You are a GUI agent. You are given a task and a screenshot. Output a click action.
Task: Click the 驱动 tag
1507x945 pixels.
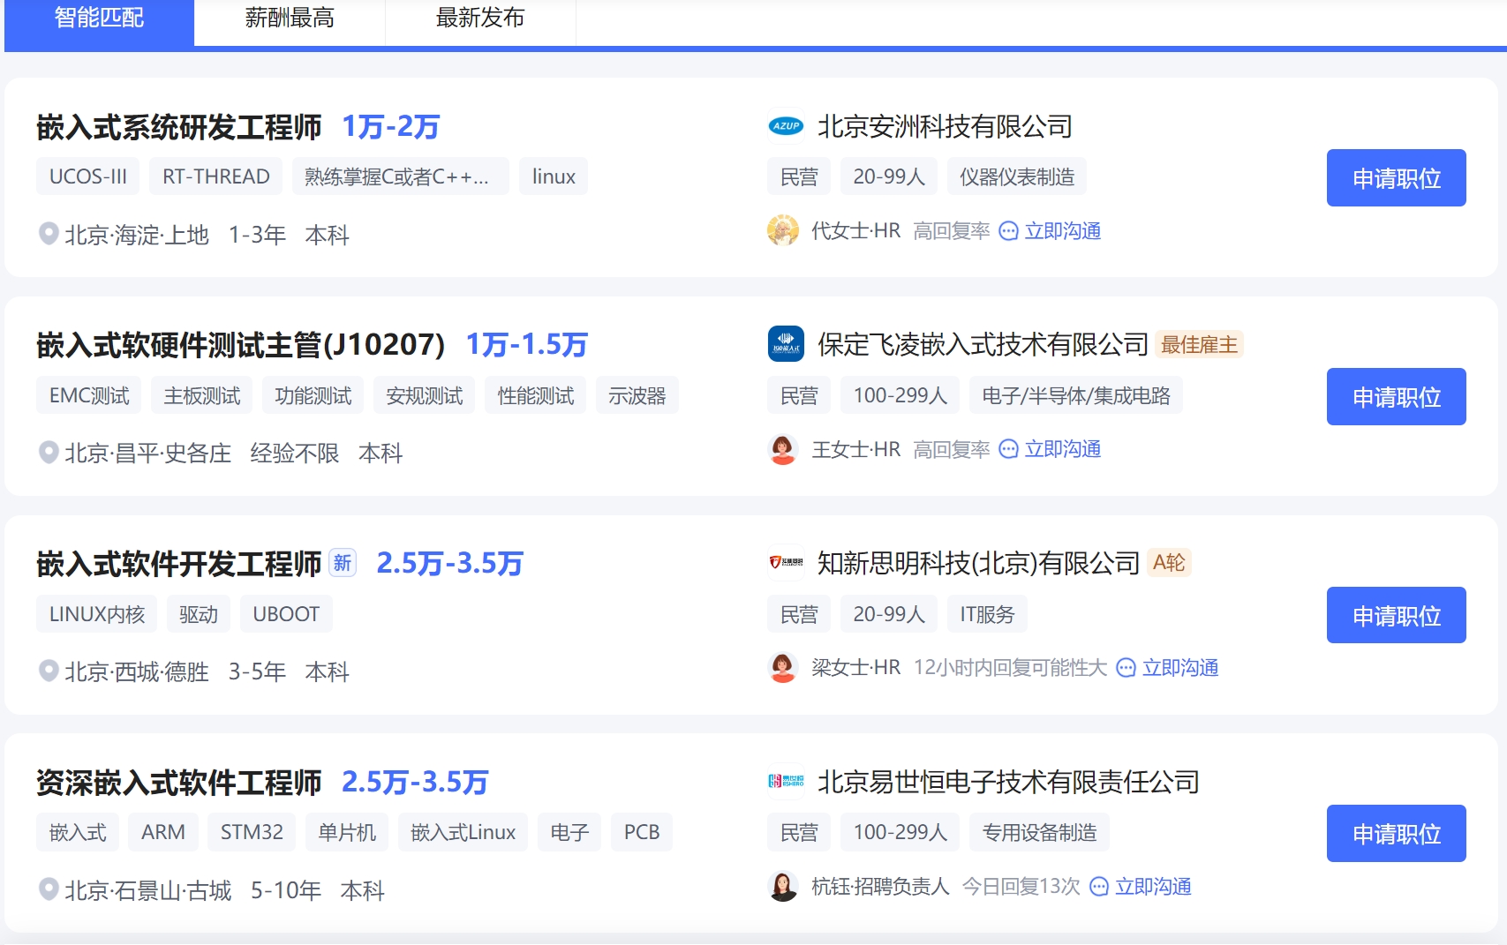click(x=199, y=614)
